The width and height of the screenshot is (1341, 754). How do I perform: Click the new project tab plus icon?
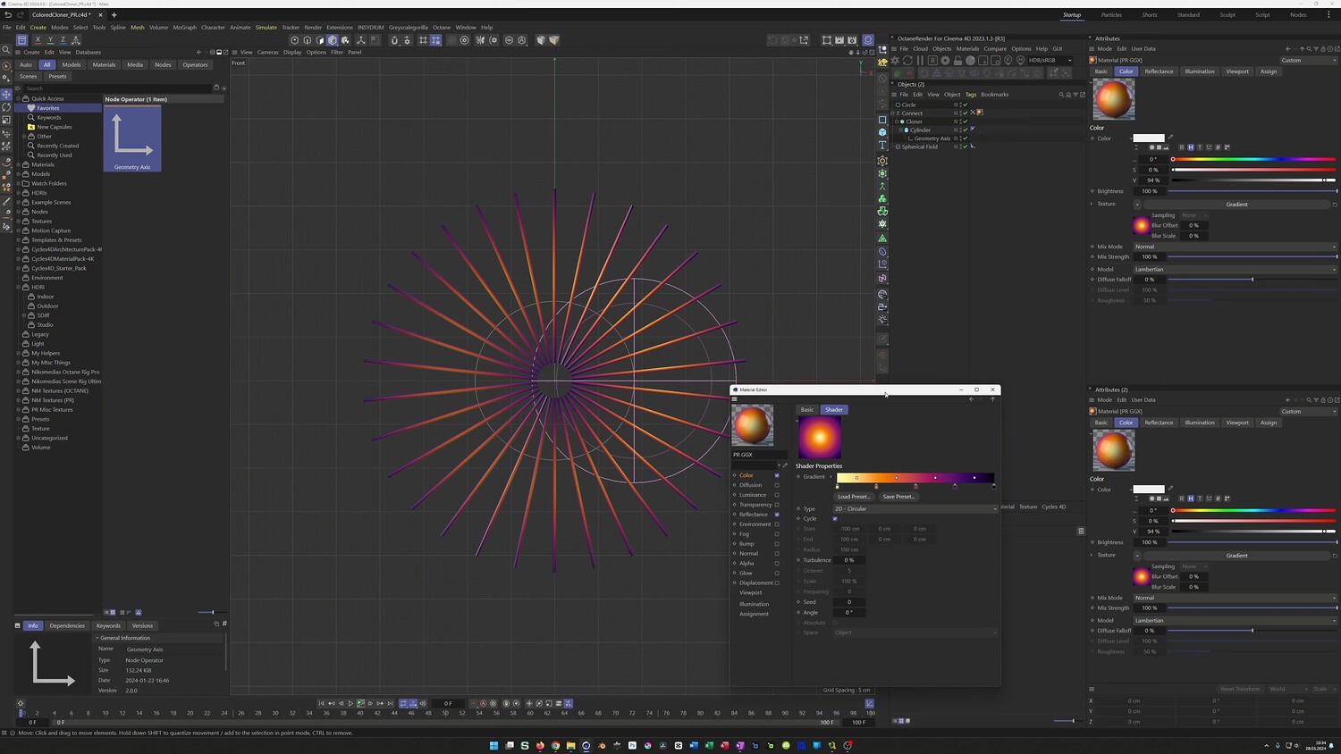[x=114, y=15]
